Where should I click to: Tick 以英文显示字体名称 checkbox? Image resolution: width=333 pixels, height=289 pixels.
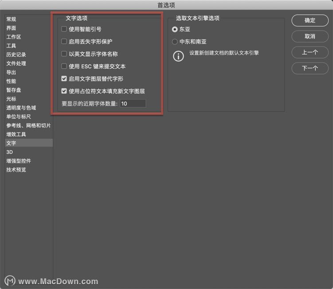[x=64, y=54]
